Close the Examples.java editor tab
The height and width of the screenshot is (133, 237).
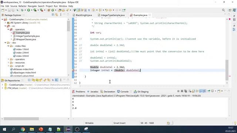[x=150, y=15]
